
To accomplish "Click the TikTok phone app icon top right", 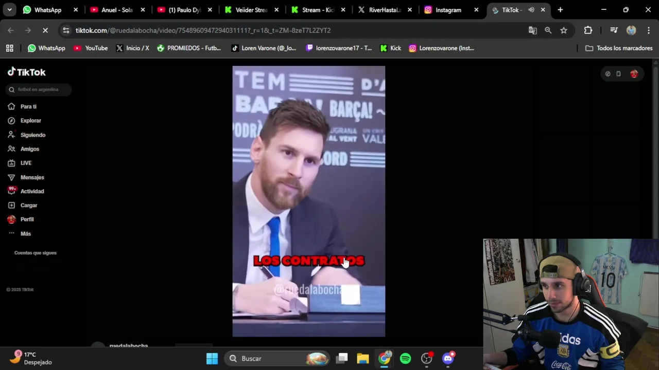I will point(619,74).
